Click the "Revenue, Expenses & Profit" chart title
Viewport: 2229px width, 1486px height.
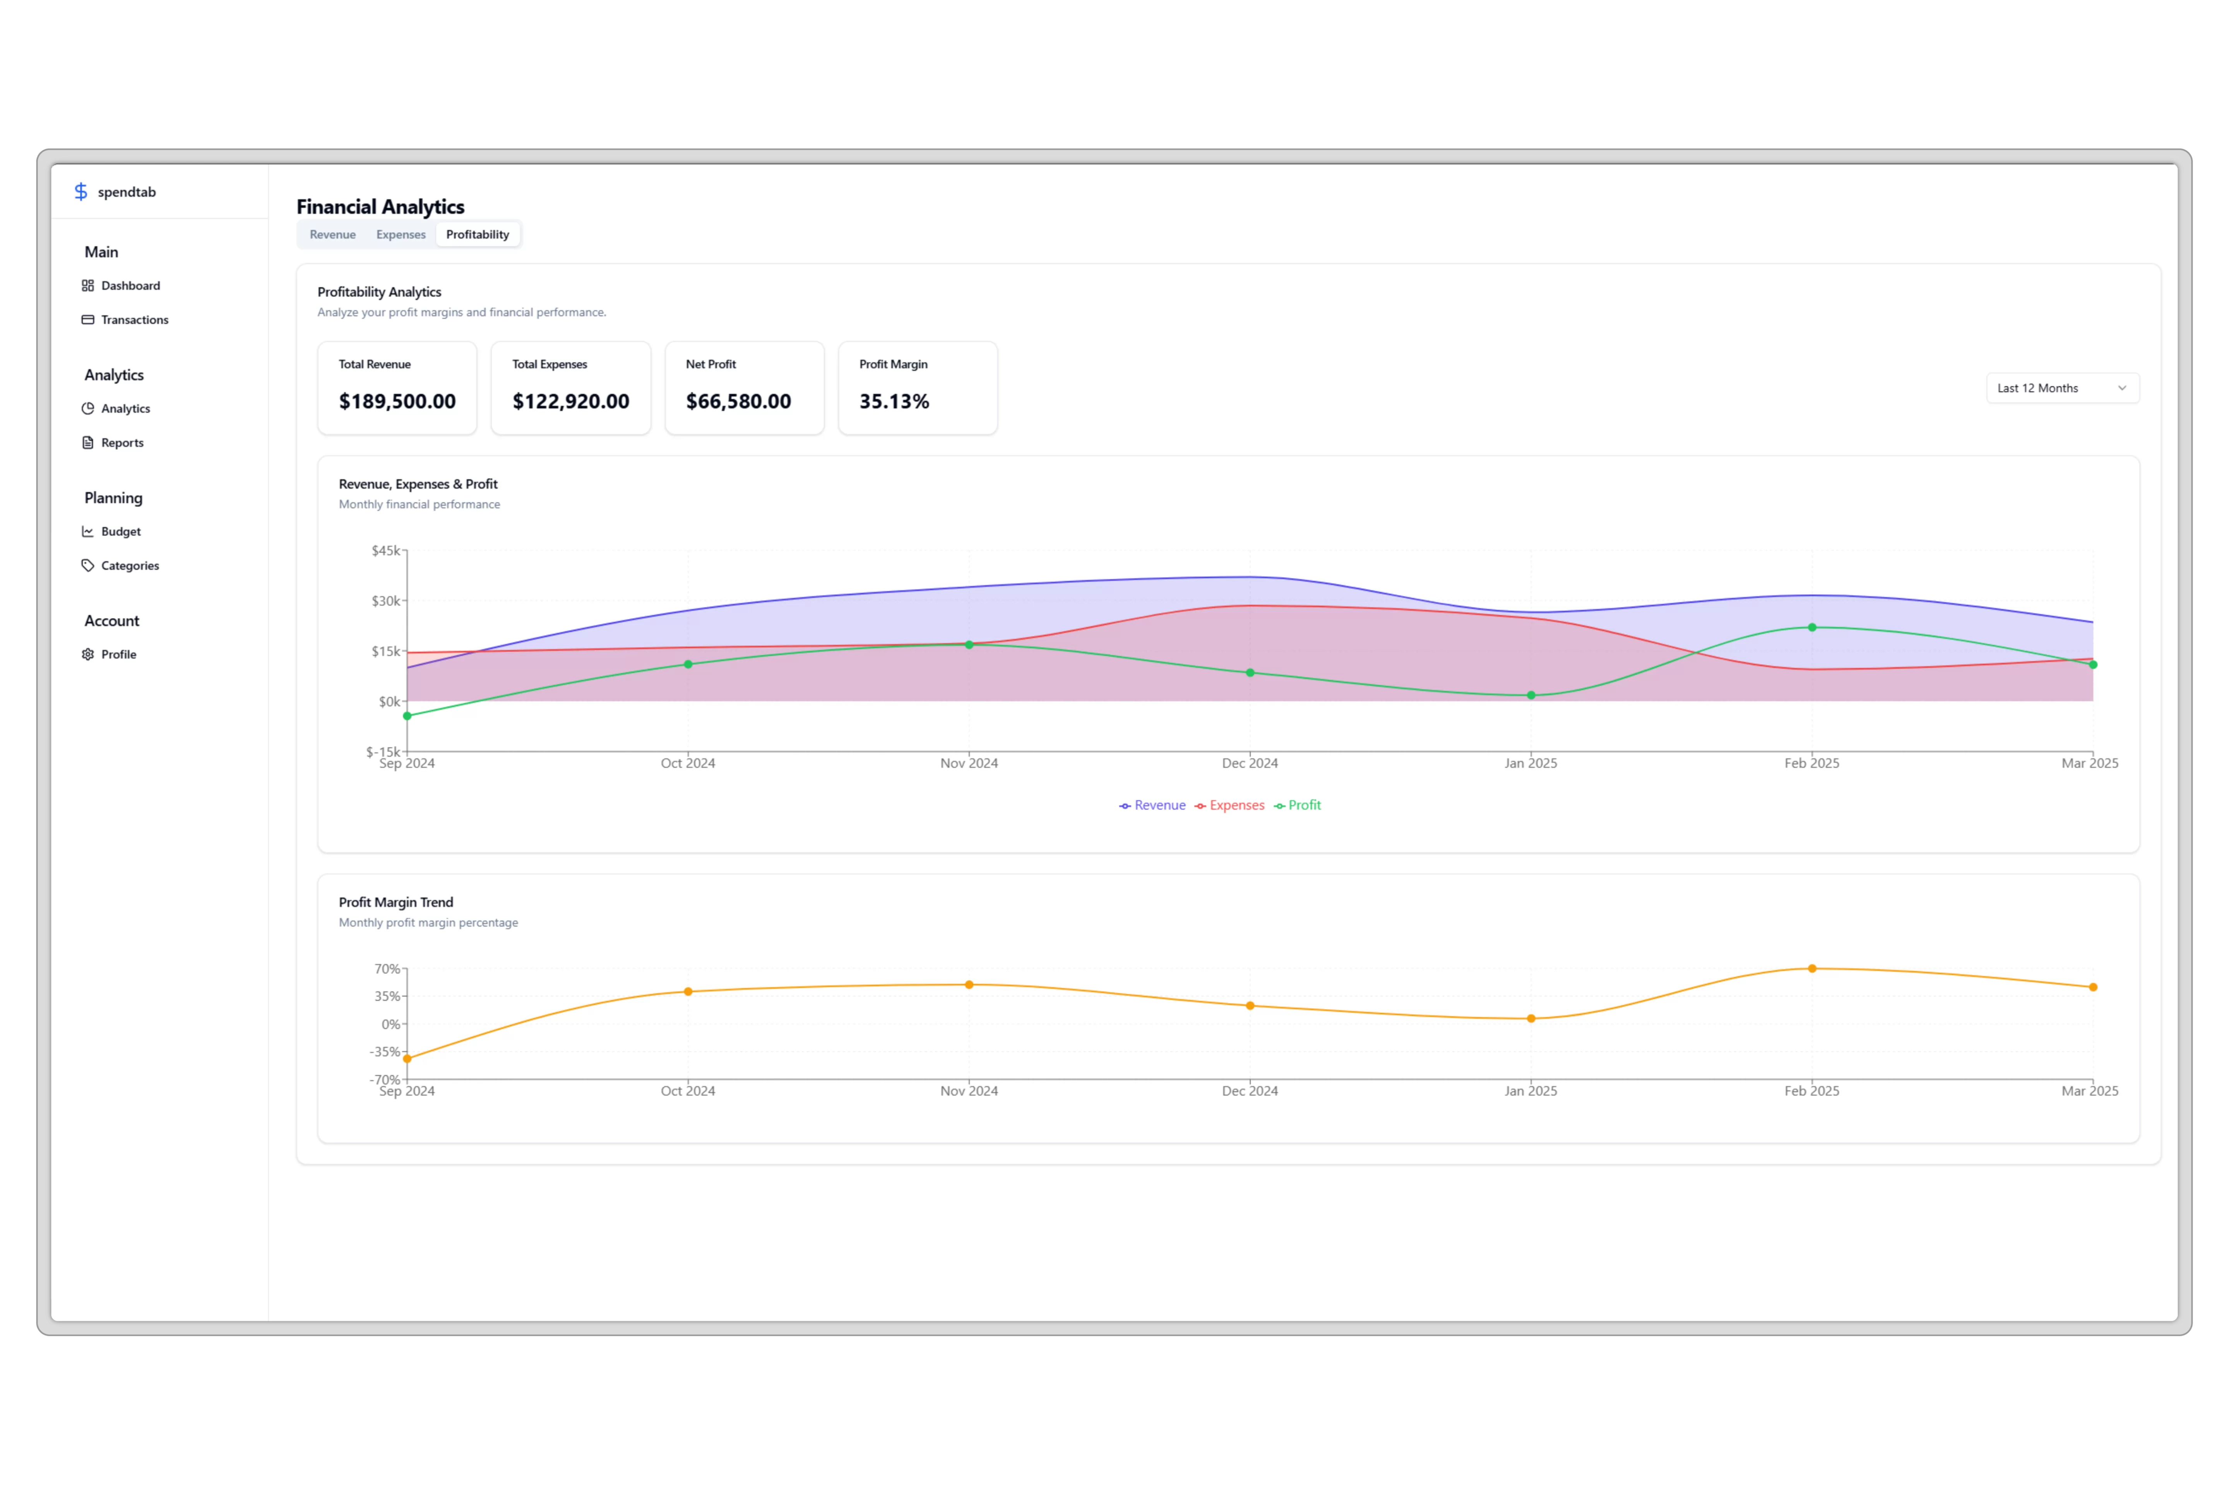click(418, 483)
